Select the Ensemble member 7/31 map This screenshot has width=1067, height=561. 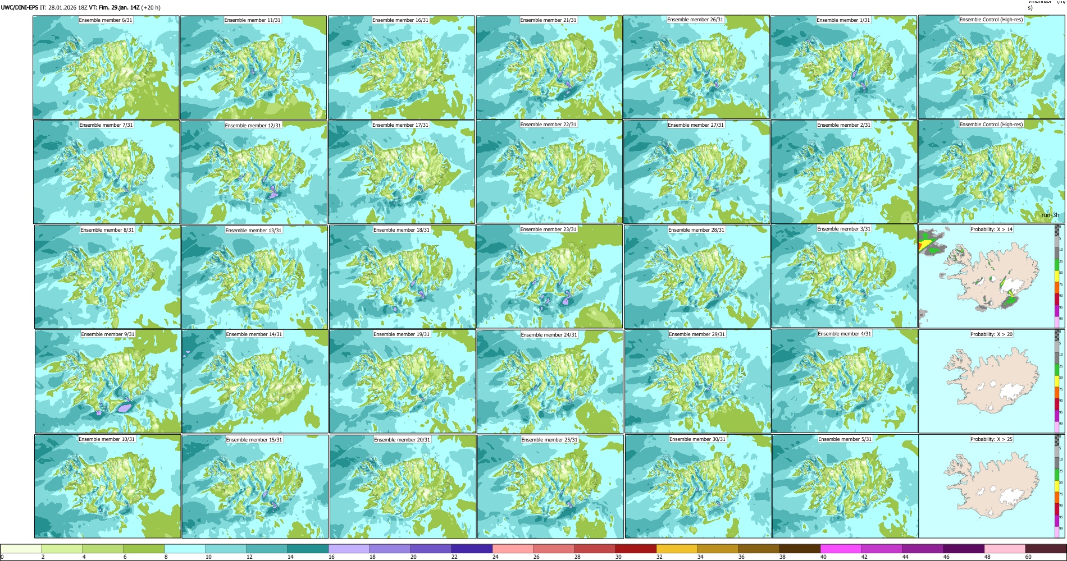tap(107, 172)
